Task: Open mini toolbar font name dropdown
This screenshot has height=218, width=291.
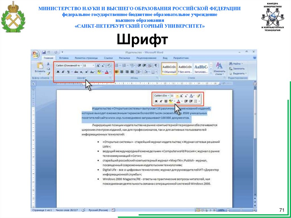Action: (168, 96)
